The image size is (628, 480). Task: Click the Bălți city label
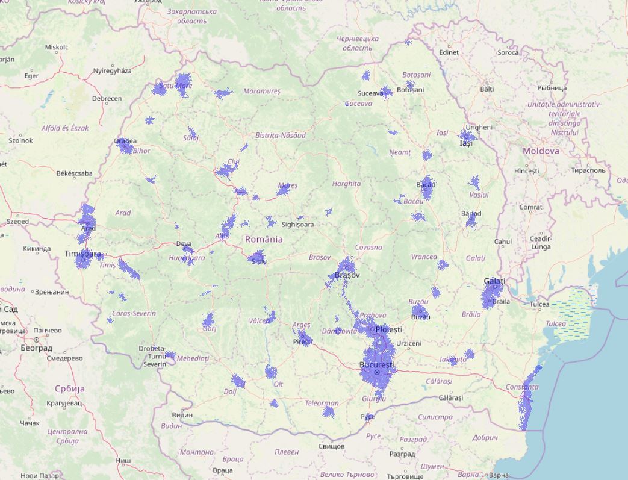pyautogui.click(x=487, y=89)
